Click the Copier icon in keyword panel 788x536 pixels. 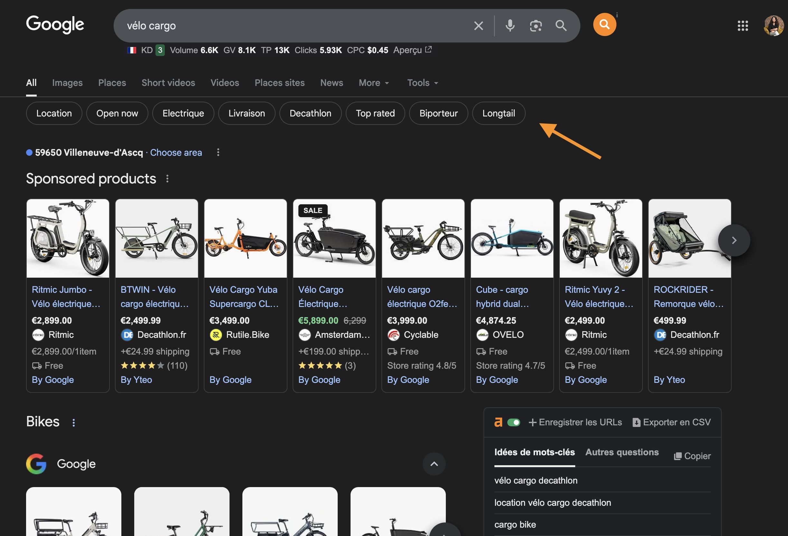coord(678,456)
